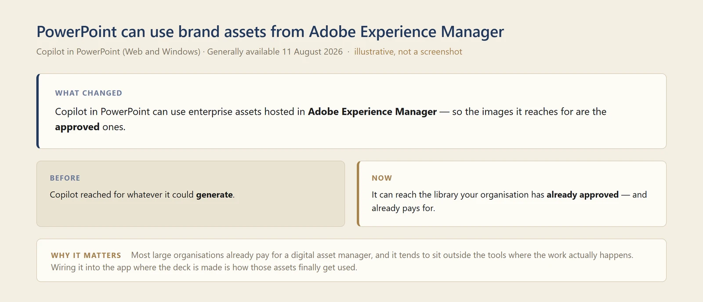Click the 'BEFORE' card label
Viewport: 703px width, 302px height.
[65, 178]
